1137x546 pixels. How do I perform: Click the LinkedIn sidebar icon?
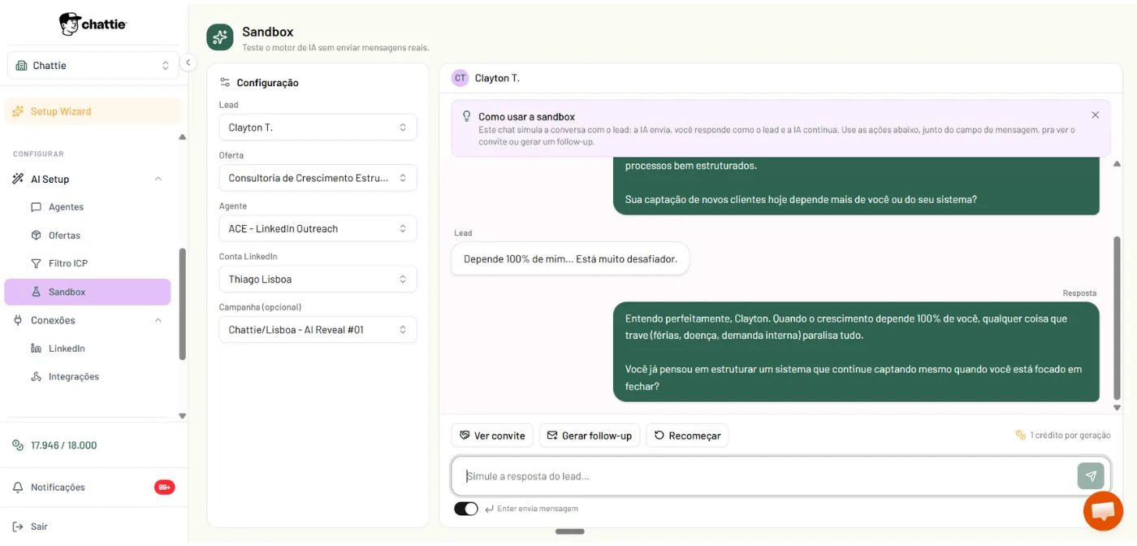[x=36, y=349]
